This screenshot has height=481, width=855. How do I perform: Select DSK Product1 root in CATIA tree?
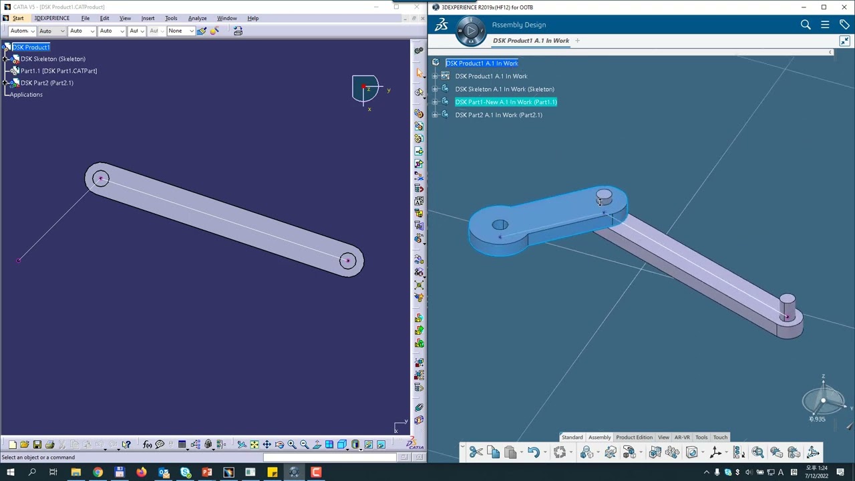(31, 47)
